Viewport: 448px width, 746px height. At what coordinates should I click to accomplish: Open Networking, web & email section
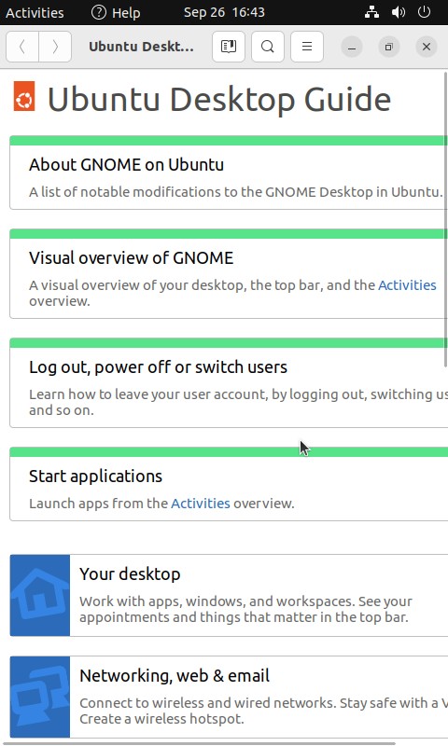coord(175,675)
